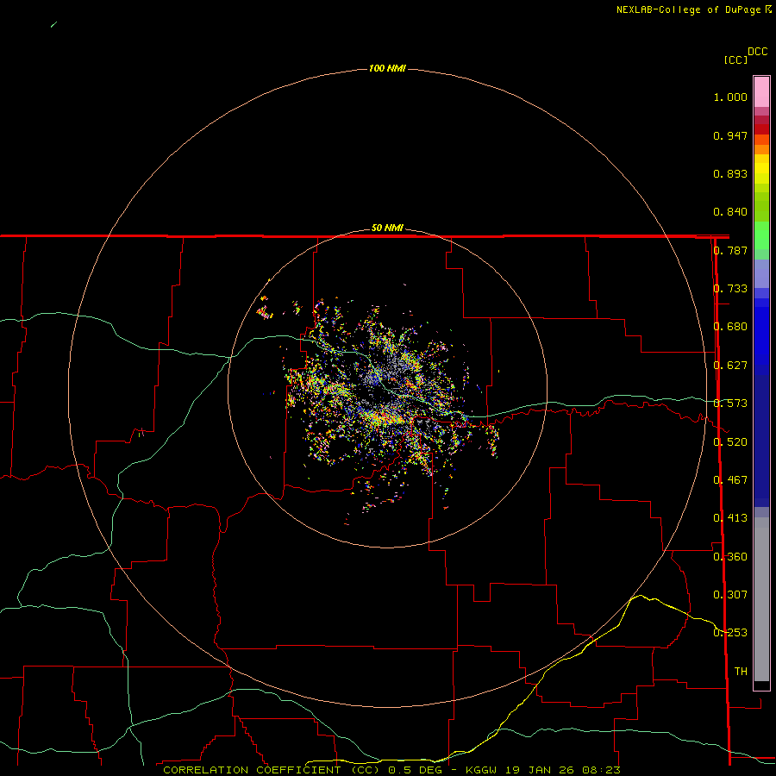Click the 0.733 scale value

pyautogui.click(x=730, y=289)
